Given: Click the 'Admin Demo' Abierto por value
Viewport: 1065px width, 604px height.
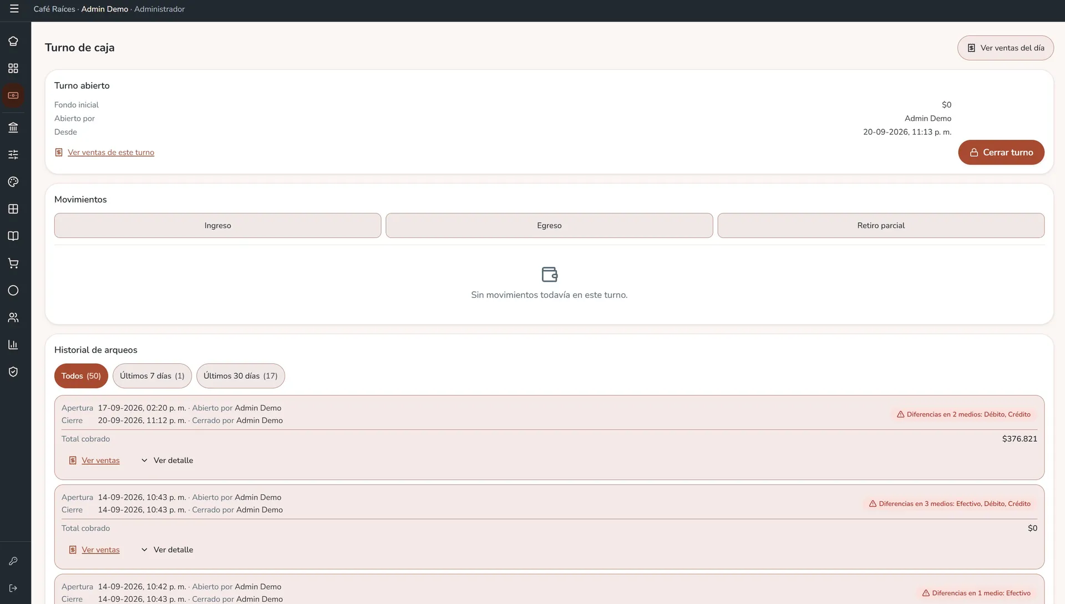Looking at the screenshot, I should coord(927,119).
